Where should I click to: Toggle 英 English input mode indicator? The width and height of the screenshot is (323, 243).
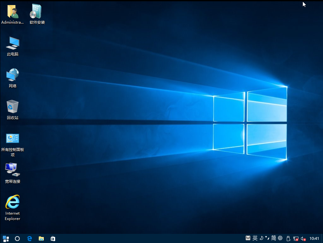[x=255, y=238]
